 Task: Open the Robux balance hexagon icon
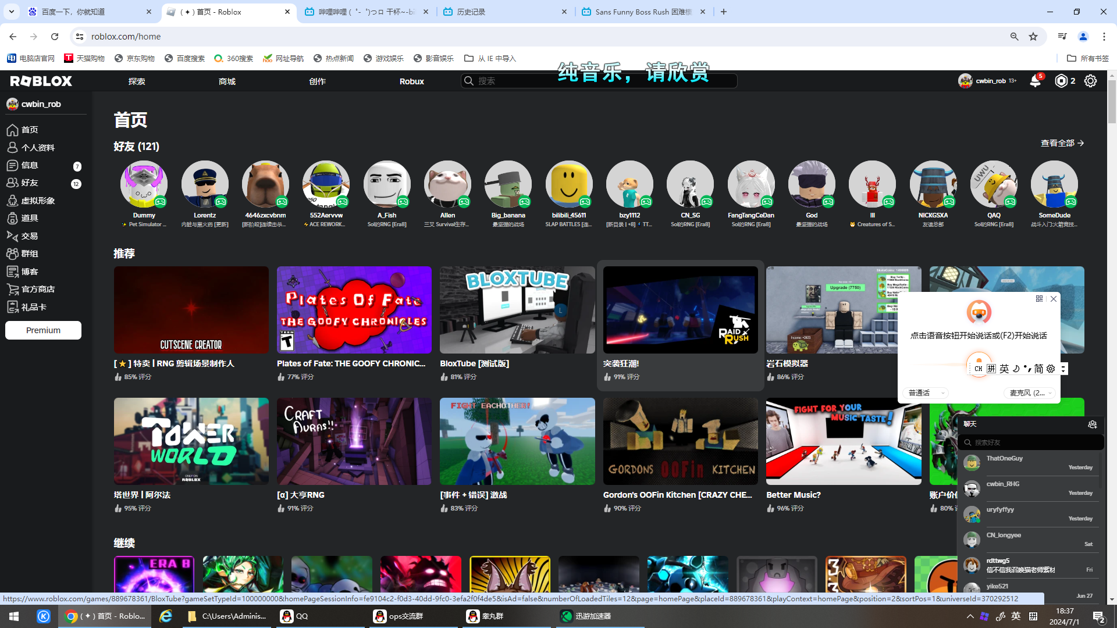coord(1062,81)
